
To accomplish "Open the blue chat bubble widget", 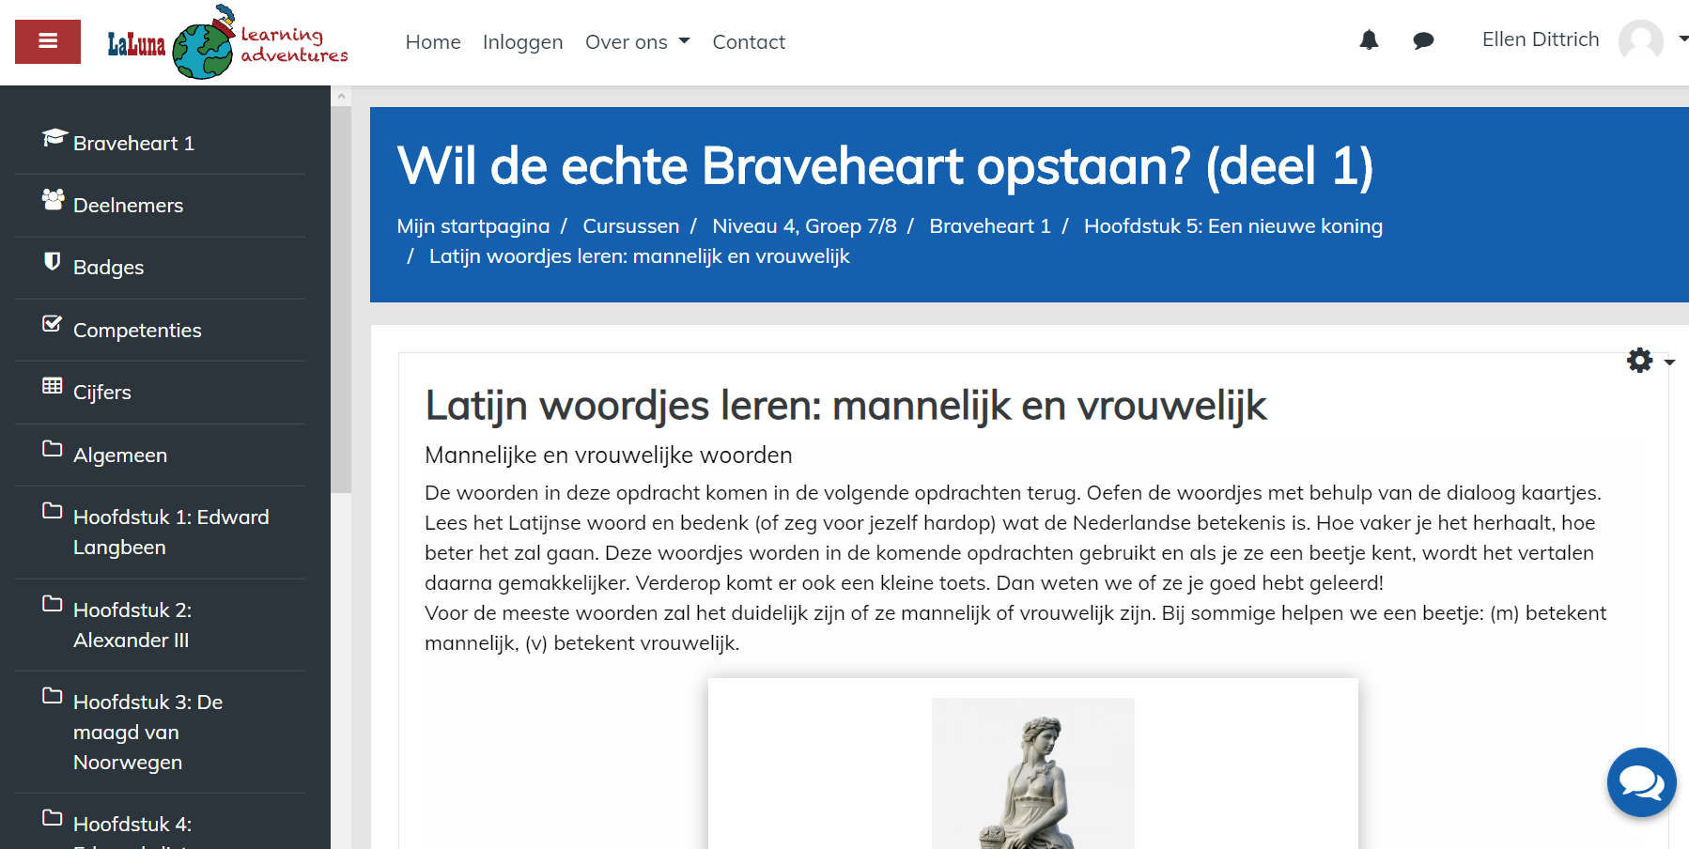I will pyautogui.click(x=1641, y=782).
